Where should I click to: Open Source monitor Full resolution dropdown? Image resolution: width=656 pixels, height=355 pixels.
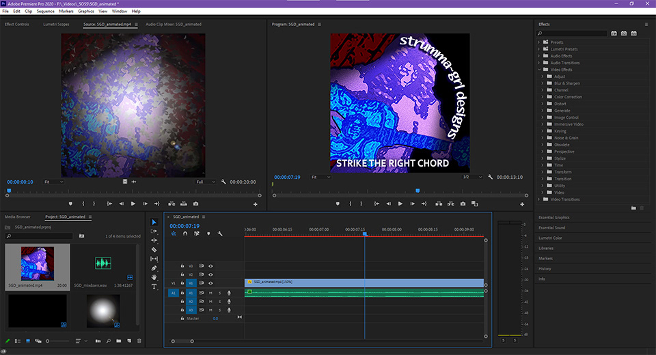click(x=206, y=182)
